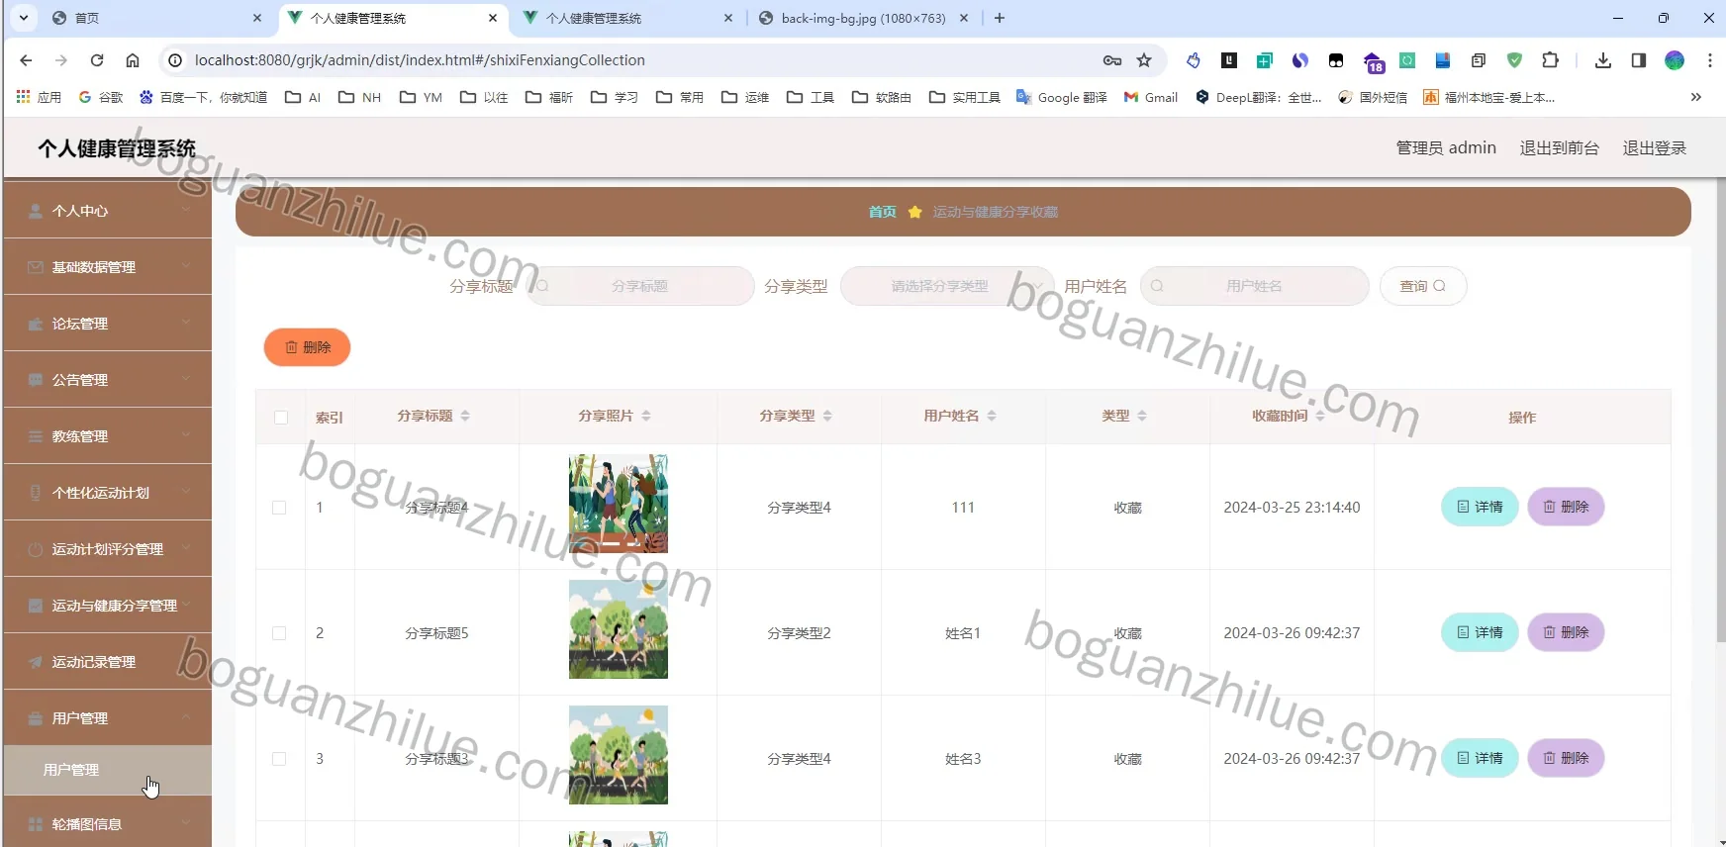Open a new browser tab
This screenshot has height=847, width=1726.
(1000, 18)
